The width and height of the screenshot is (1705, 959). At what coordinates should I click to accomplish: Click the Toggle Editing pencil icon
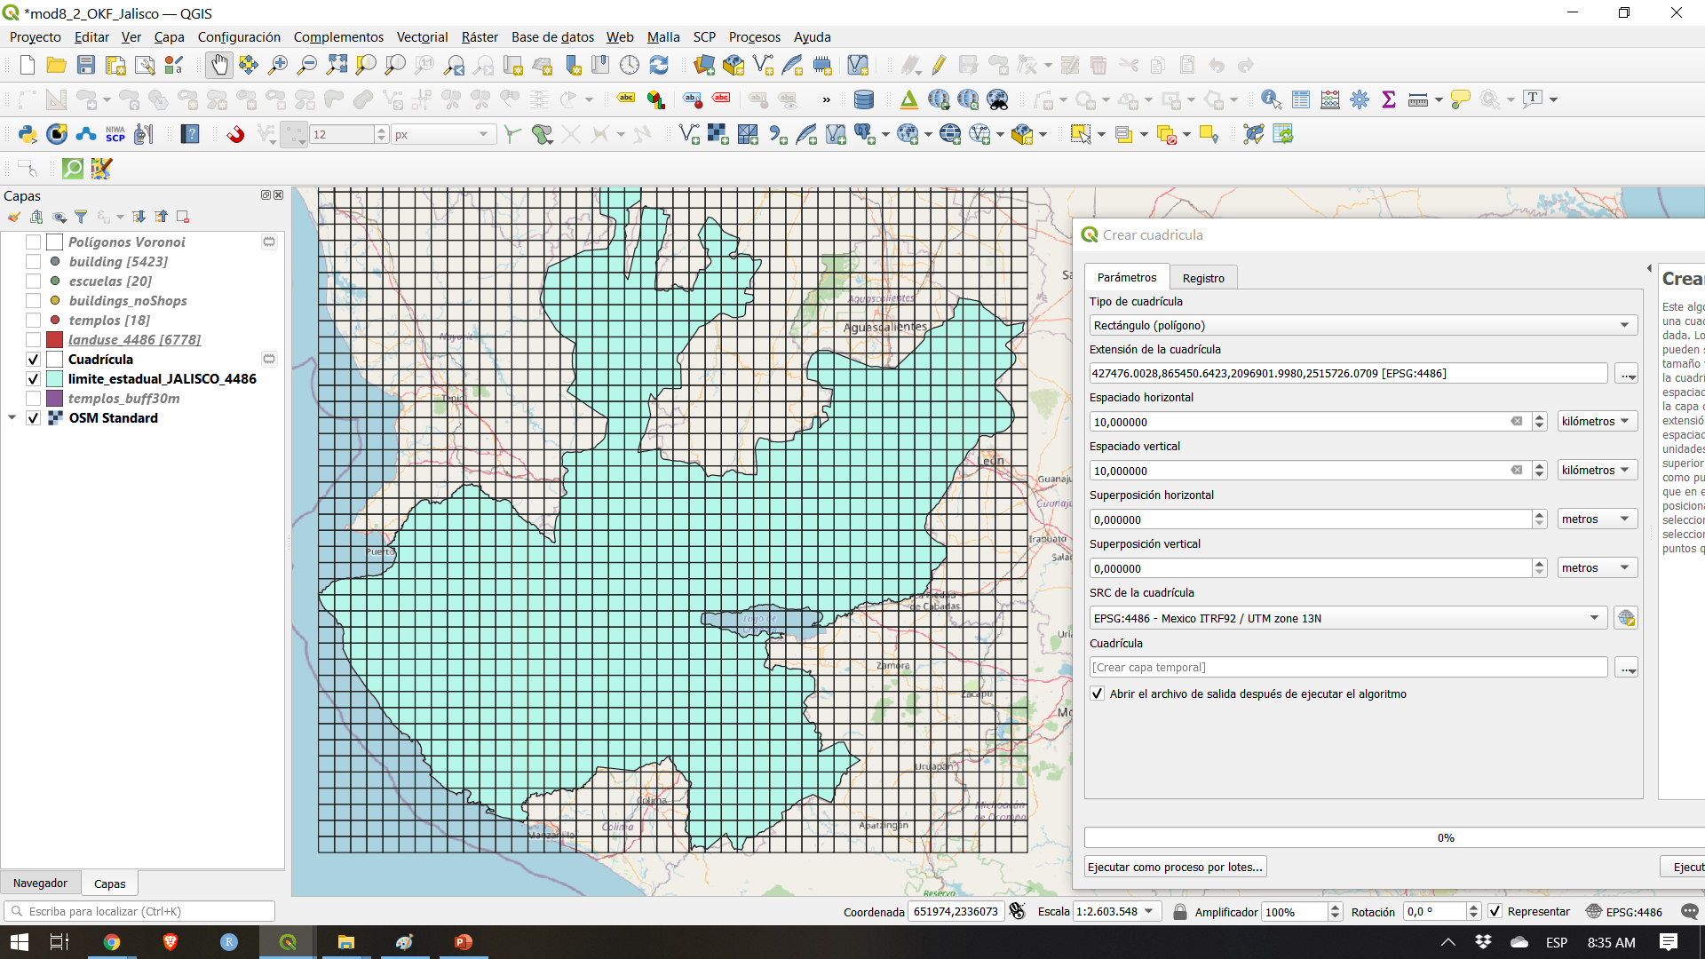[x=939, y=65]
